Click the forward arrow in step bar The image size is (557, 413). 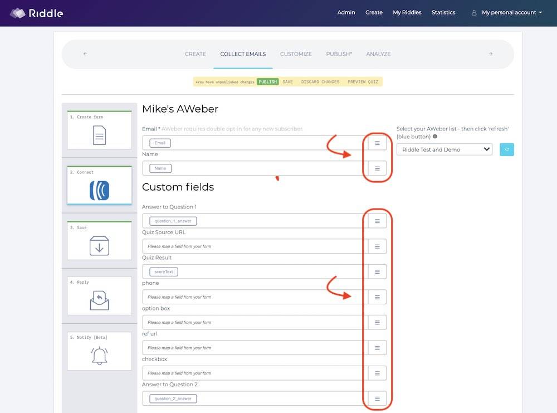(491, 54)
